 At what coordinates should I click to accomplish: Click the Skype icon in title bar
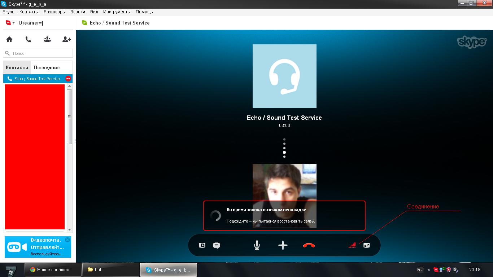pos(4,4)
